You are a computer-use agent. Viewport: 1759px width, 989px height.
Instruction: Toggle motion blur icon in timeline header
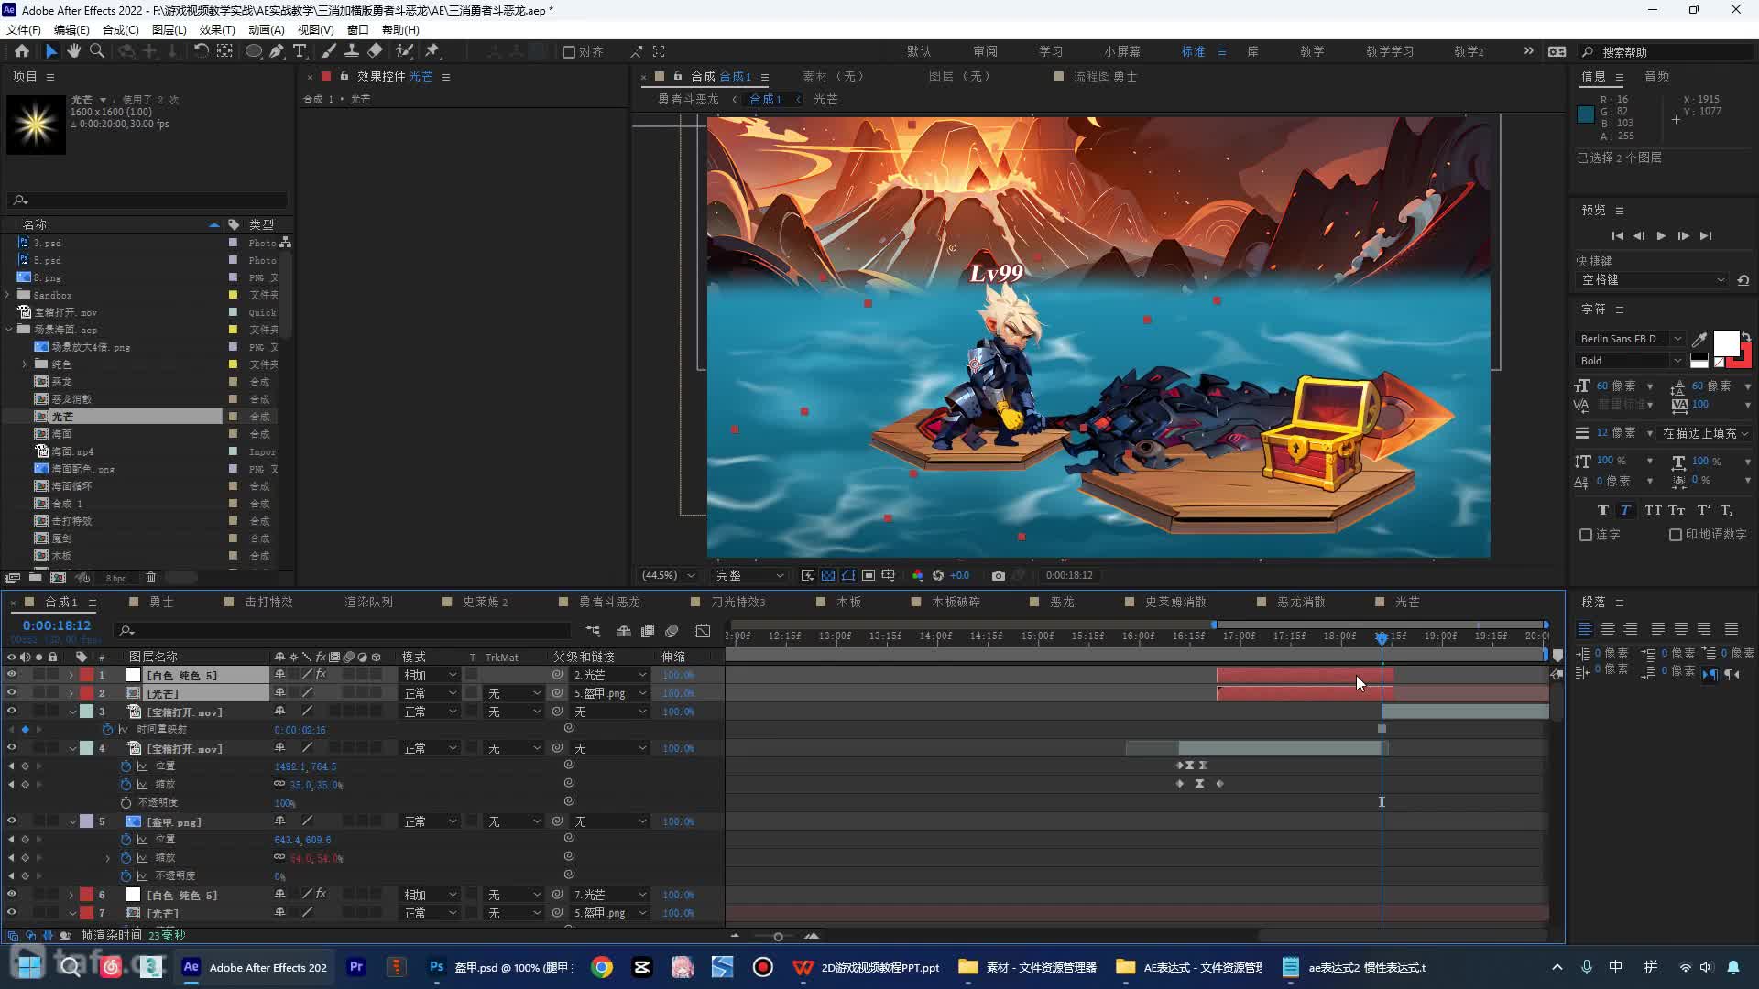pyautogui.click(x=672, y=631)
